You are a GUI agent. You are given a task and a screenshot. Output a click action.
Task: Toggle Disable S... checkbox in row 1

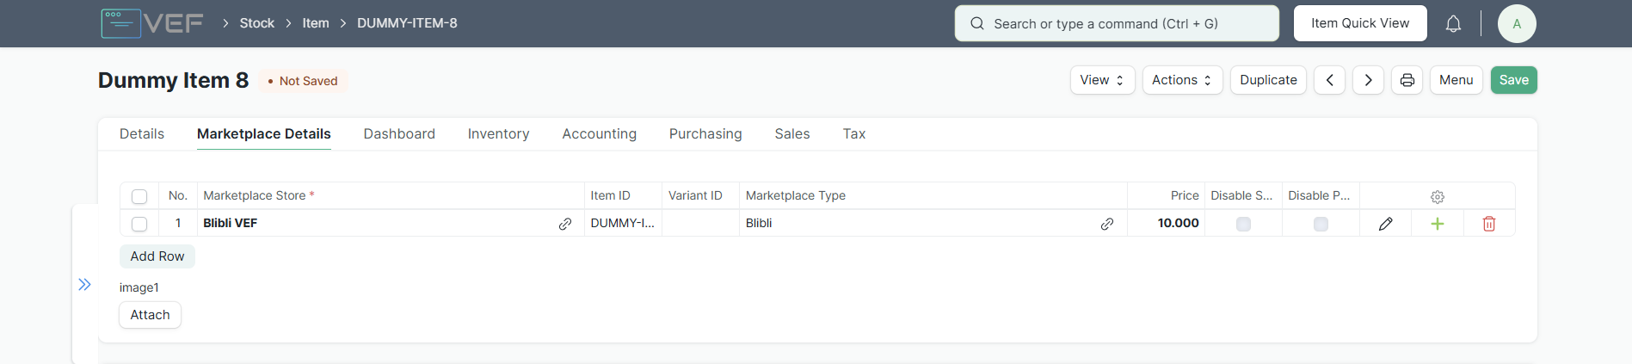point(1243,224)
